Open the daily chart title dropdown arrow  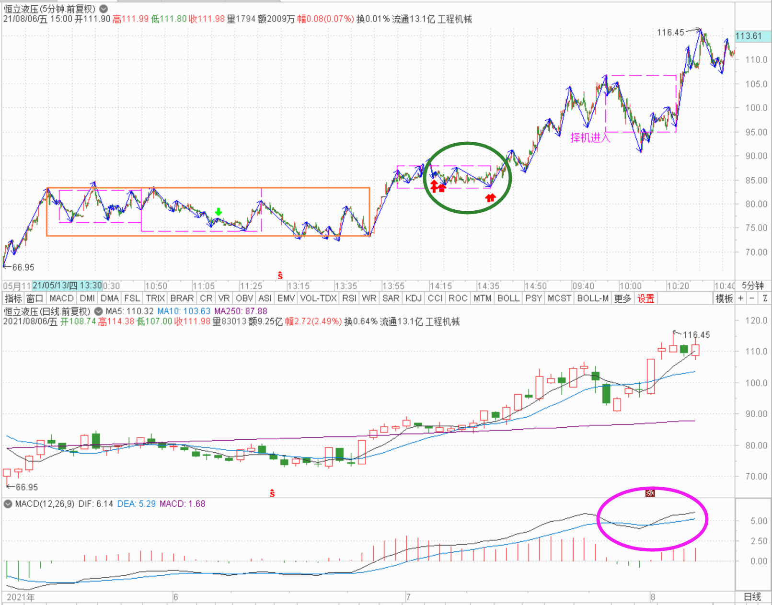98,311
